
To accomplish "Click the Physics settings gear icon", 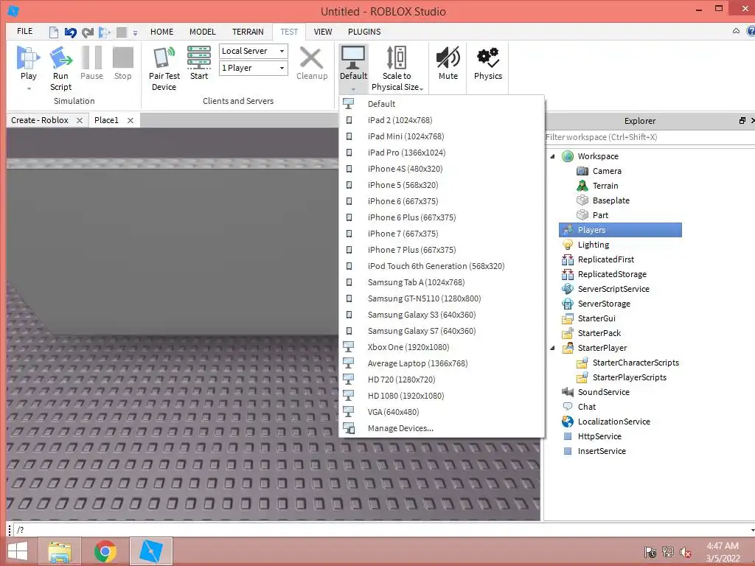I will [488, 57].
